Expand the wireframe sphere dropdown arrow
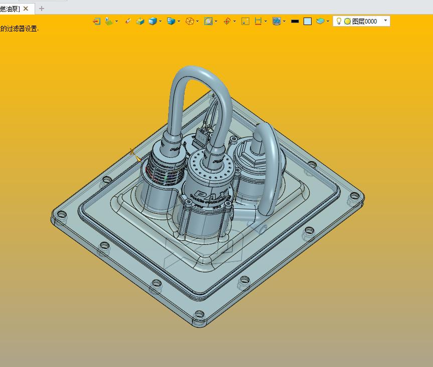433x367 pixels. (198, 21)
